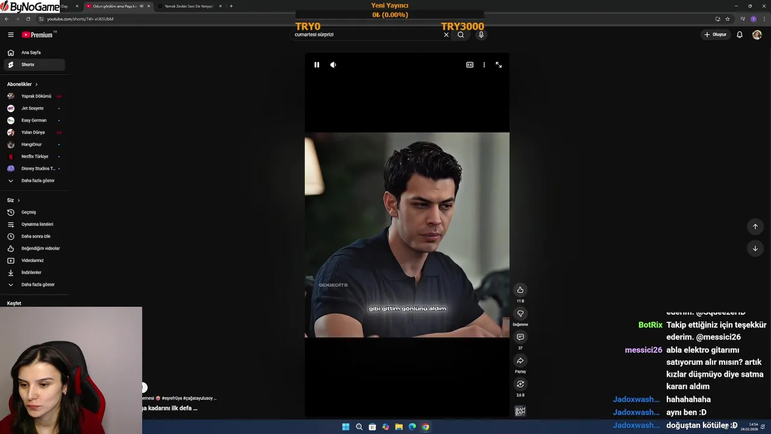Go back in browser history
Image resolution: width=771 pixels, height=434 pixels.
(7, 19)
